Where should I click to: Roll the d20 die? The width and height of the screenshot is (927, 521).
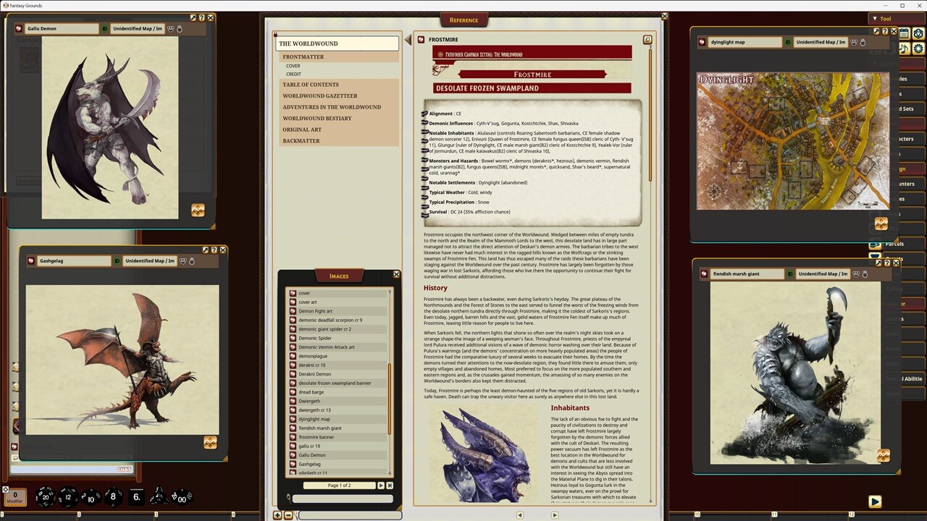(45, 497)
